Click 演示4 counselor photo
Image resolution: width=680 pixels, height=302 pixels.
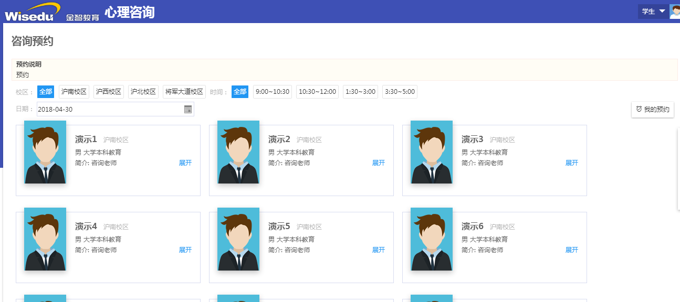(x=45, y=239)
